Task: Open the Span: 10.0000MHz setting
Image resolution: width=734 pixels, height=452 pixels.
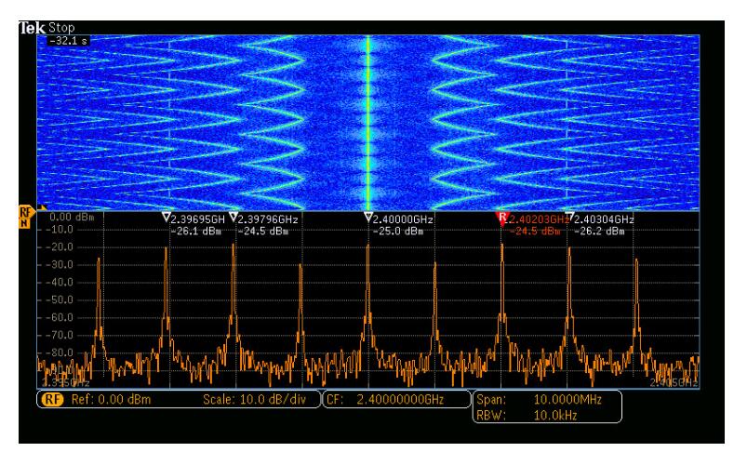Action: (539, 400)
